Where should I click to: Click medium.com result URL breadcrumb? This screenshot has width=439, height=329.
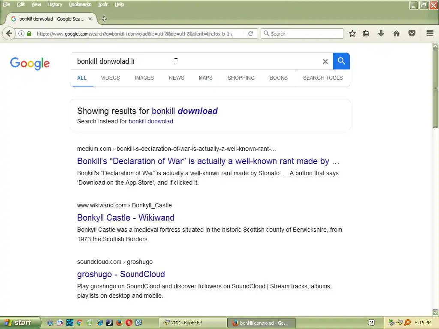click(176, 149)
